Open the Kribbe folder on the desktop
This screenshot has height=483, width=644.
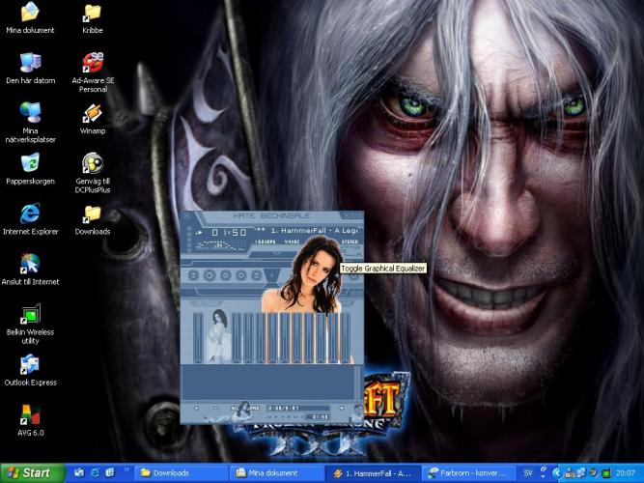[x=93, y=14]
